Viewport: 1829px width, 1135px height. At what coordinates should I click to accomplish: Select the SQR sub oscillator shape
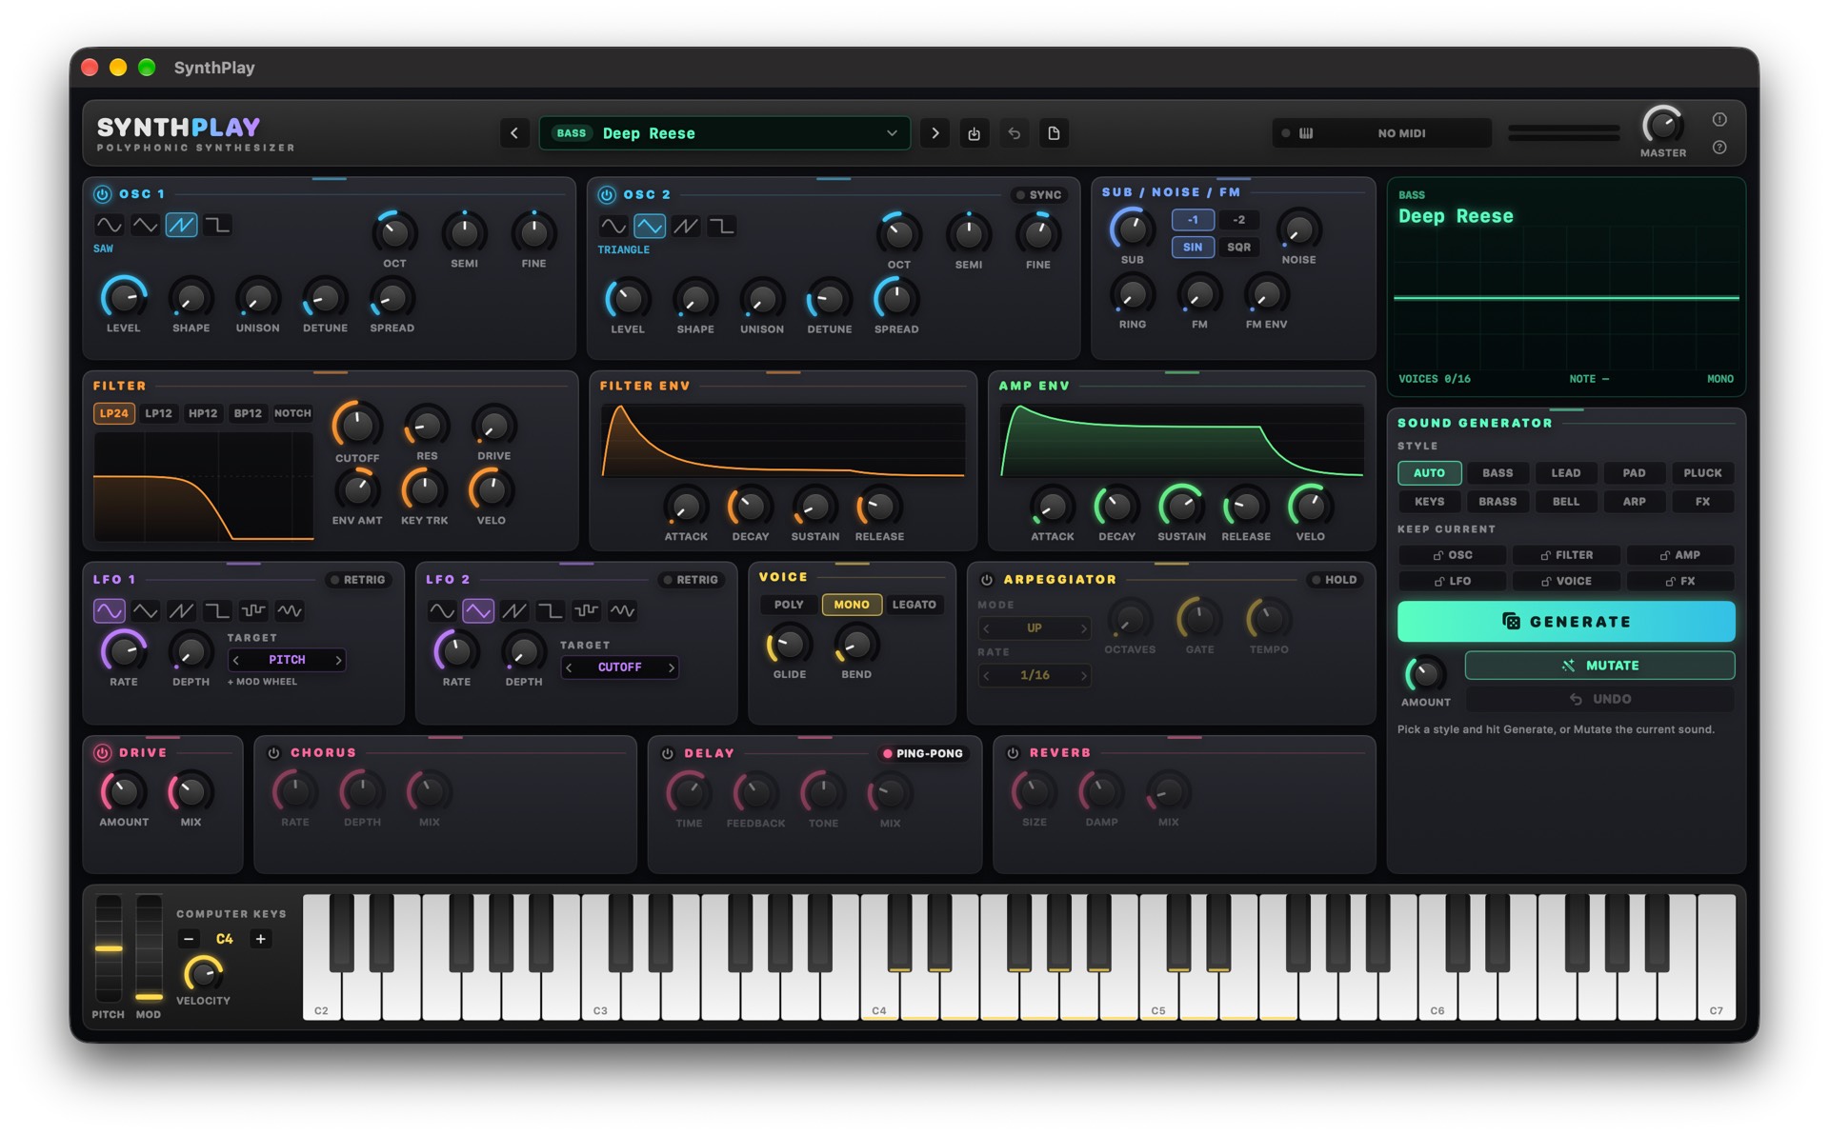point(1238,248)
